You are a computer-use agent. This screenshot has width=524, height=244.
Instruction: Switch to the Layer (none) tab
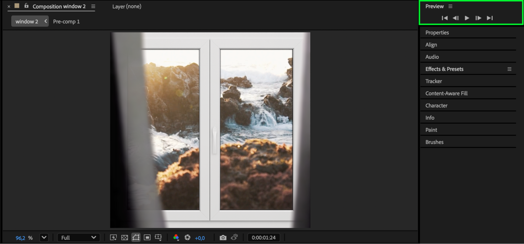coord(127,6)
